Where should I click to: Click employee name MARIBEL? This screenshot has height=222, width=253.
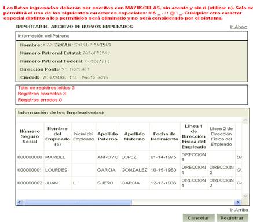click(55, 157)
